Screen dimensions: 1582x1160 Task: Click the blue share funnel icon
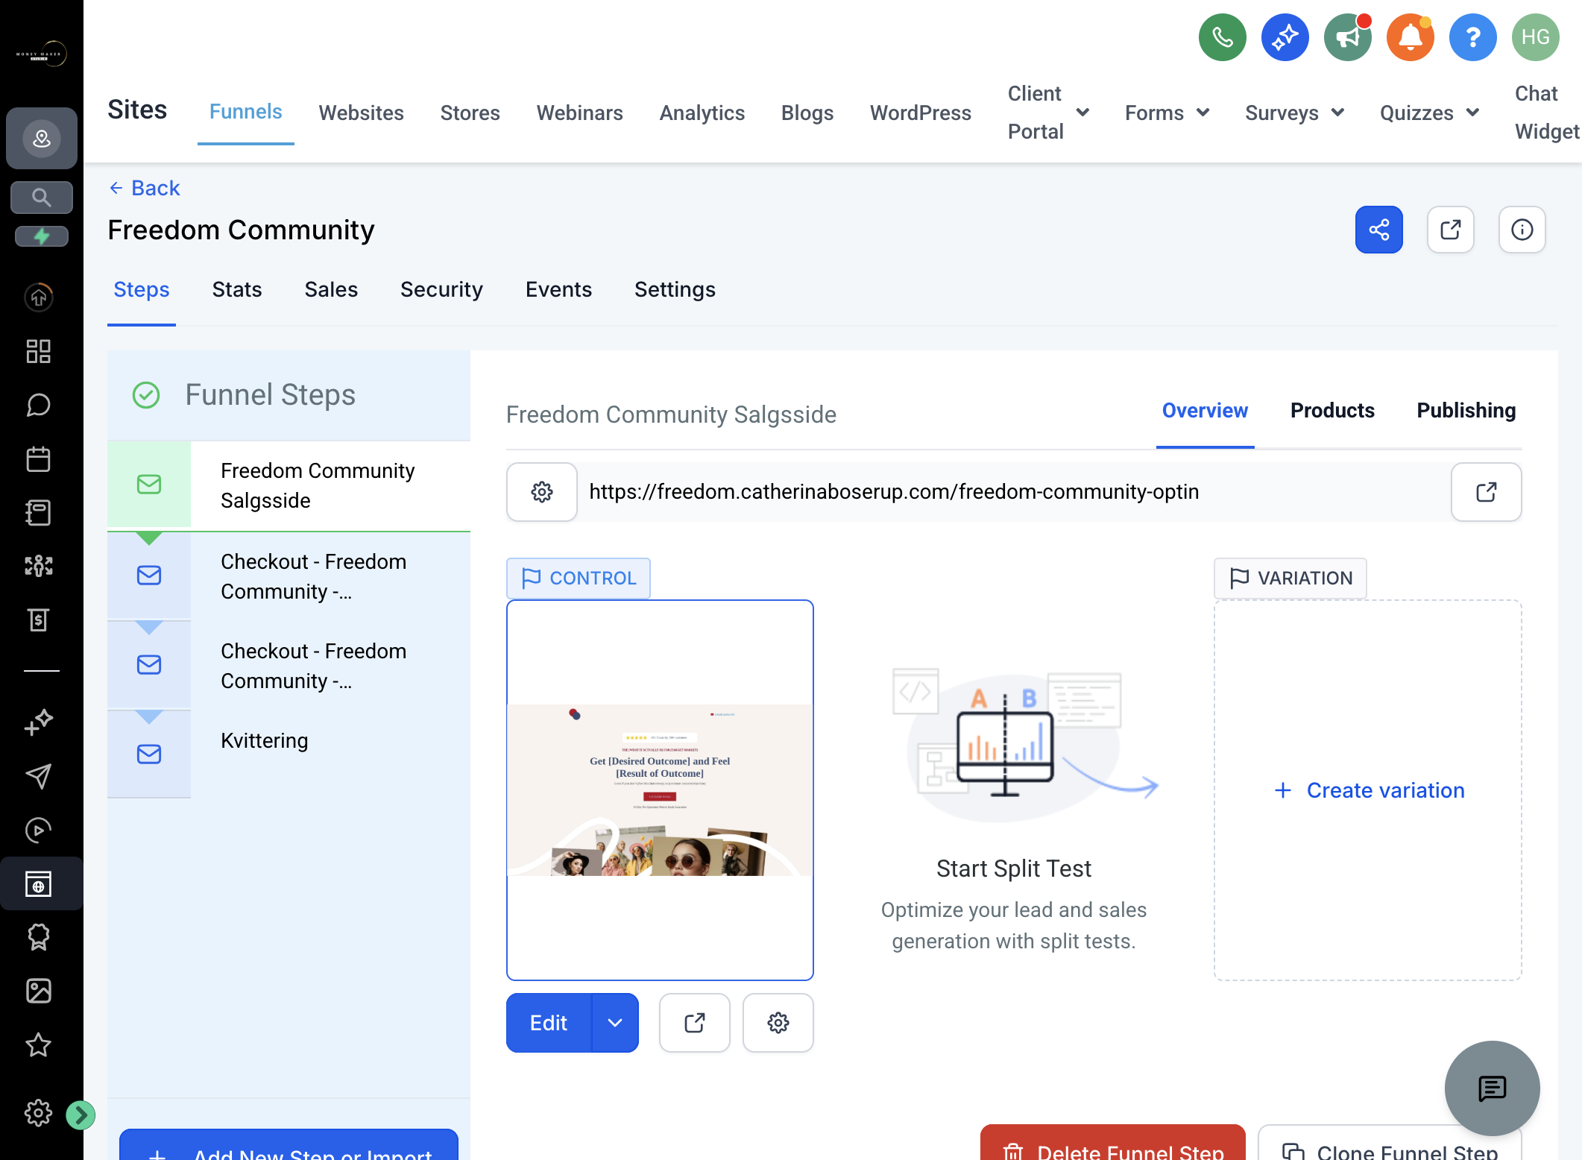pos(1378,230)
